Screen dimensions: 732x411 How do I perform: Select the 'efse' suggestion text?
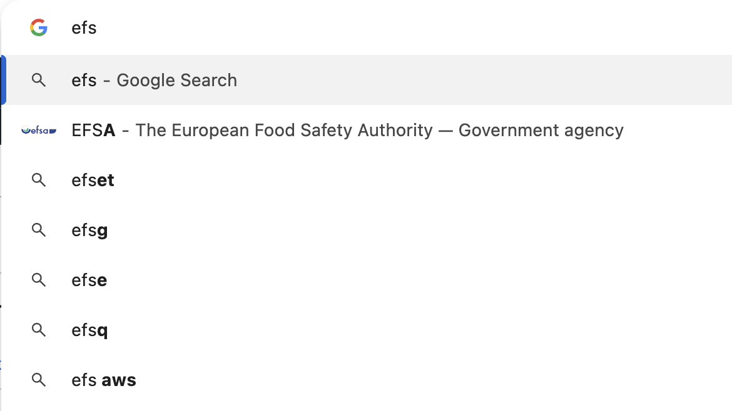click(89, 280)
